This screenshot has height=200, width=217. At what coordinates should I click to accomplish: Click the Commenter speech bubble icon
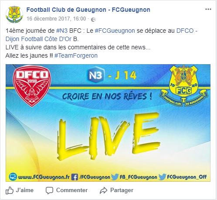point(49,190)
